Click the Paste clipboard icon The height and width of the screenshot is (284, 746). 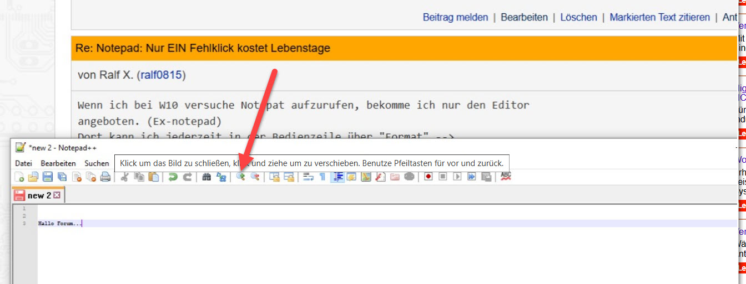[154, 177]
